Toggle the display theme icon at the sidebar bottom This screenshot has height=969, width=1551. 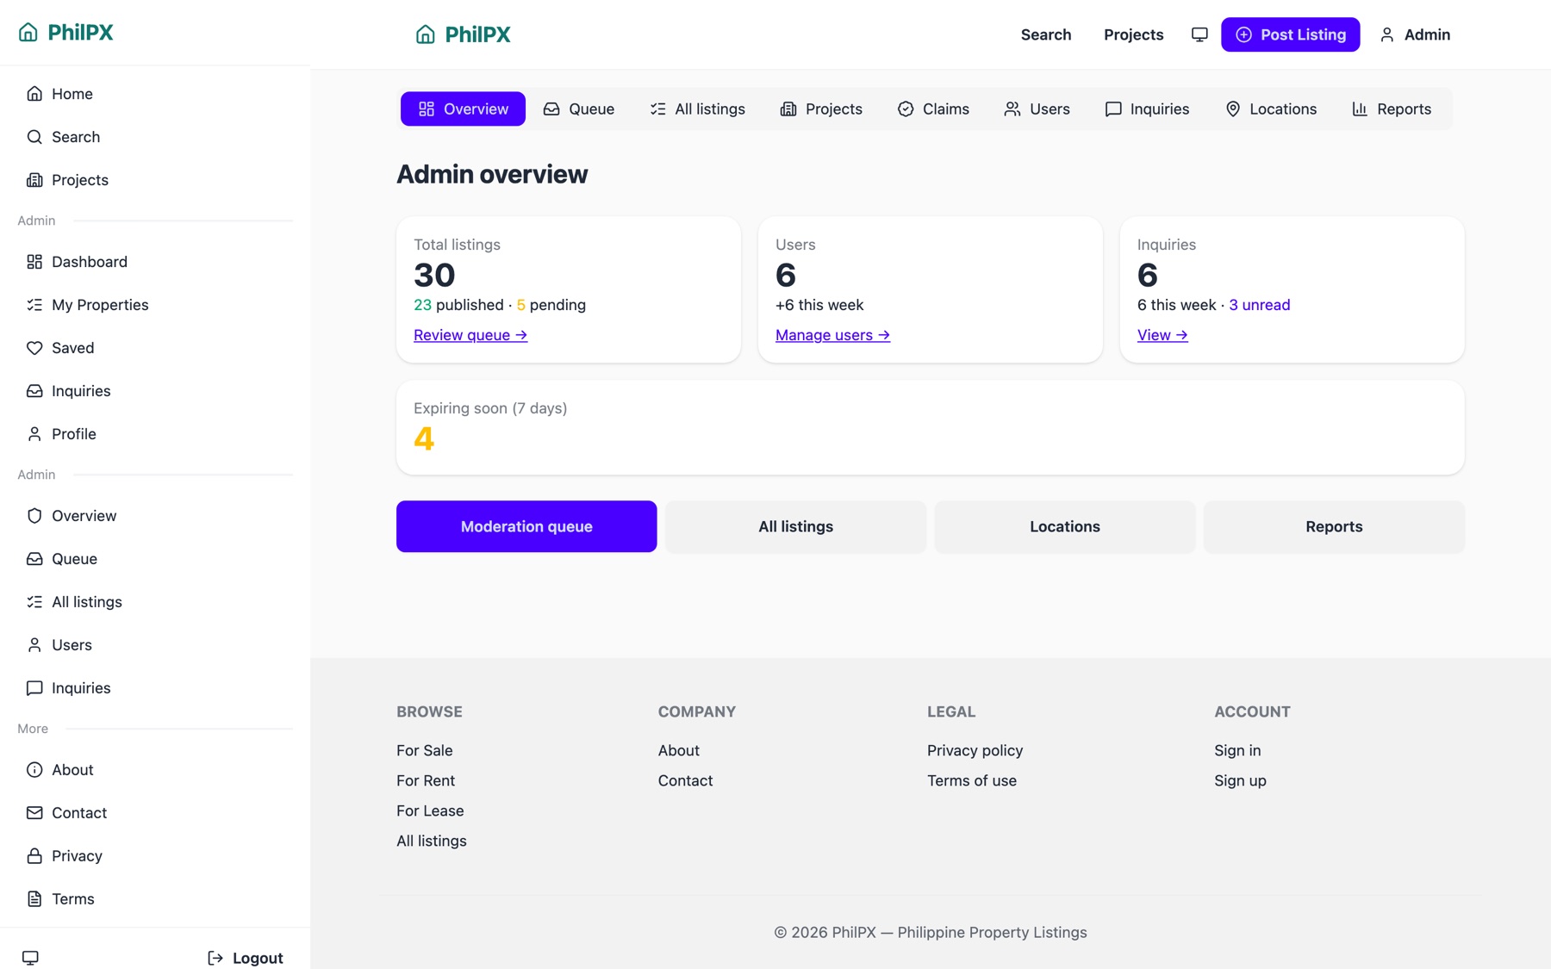point(30,958)
